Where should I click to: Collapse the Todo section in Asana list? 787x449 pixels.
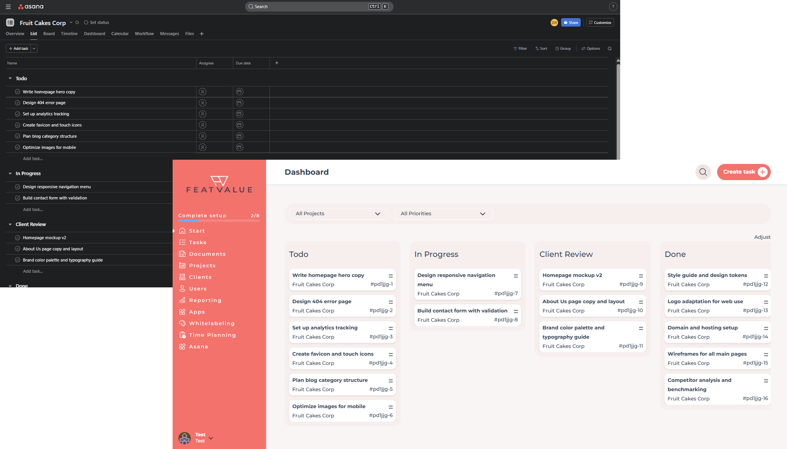coord(10,78)
